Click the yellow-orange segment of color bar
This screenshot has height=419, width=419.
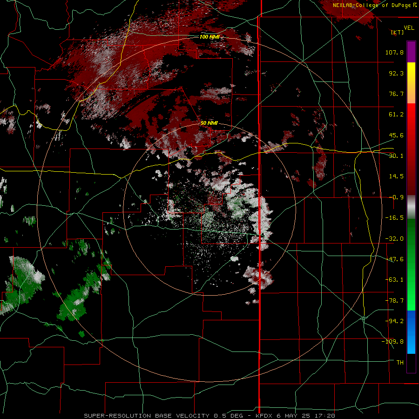(411, 83)
